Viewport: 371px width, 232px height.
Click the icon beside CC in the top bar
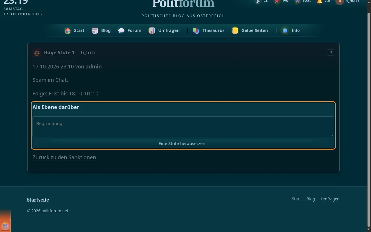(x=257, y=1)
